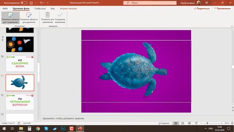Viewport: 234px width, 132px height.
Task: Open the Файл menu
Action: 5,8
